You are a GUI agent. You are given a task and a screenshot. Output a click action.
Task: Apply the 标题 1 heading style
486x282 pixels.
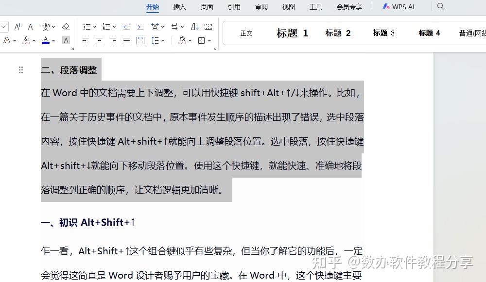coord(292,33)
